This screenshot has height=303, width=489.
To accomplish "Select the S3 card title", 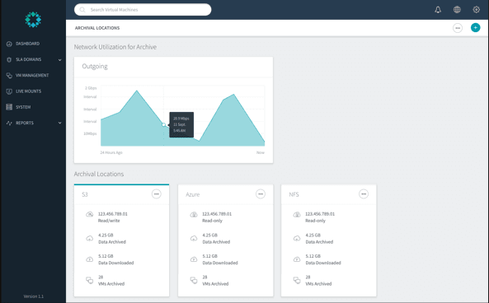I will [85, 194].
